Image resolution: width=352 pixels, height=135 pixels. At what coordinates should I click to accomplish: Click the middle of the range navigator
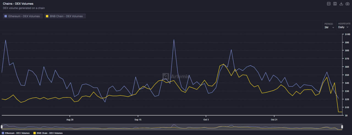pyautogui.click(x=172, y=127)
